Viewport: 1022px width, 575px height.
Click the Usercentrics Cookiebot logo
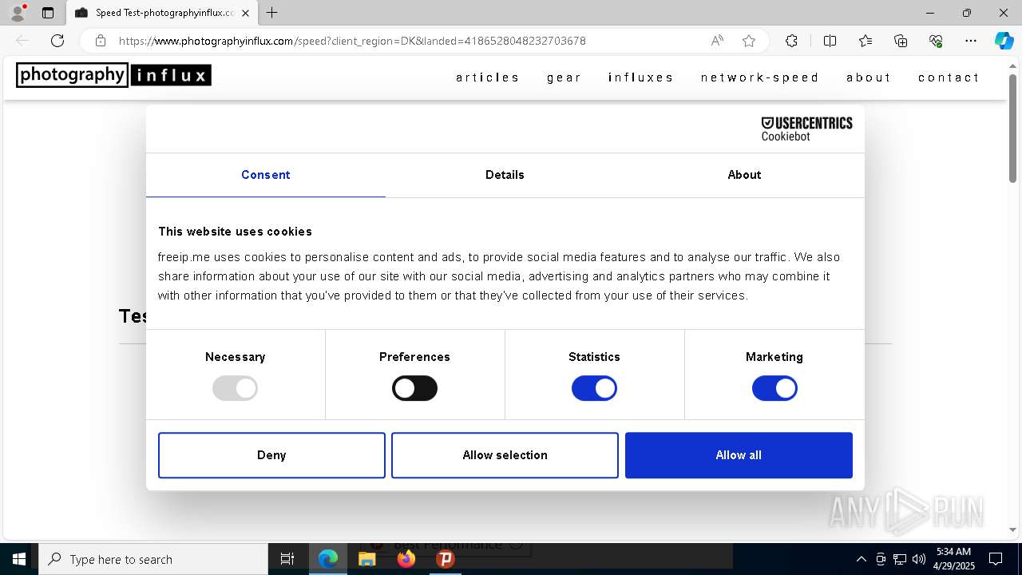pos(806,129)
